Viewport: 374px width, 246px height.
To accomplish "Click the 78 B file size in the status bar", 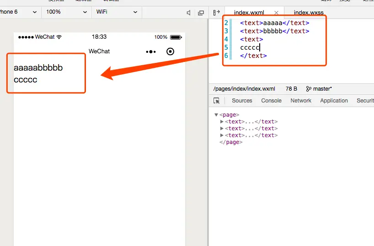I will coord(291,89).
